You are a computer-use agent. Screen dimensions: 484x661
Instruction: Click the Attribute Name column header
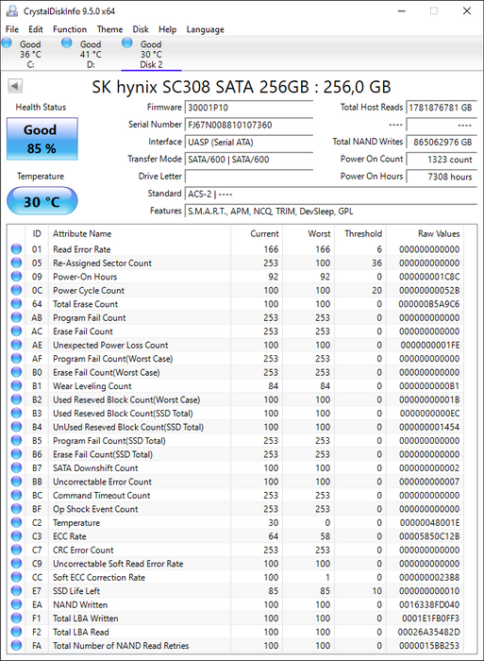click(x=140, y=233)
